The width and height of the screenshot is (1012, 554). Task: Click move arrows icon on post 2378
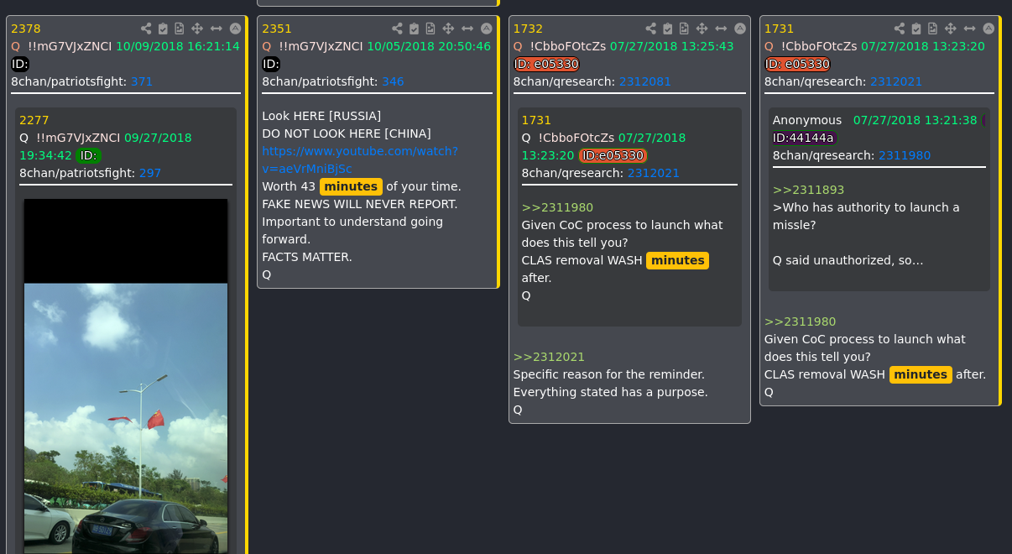pyautogui.click(x=197, y=29)
